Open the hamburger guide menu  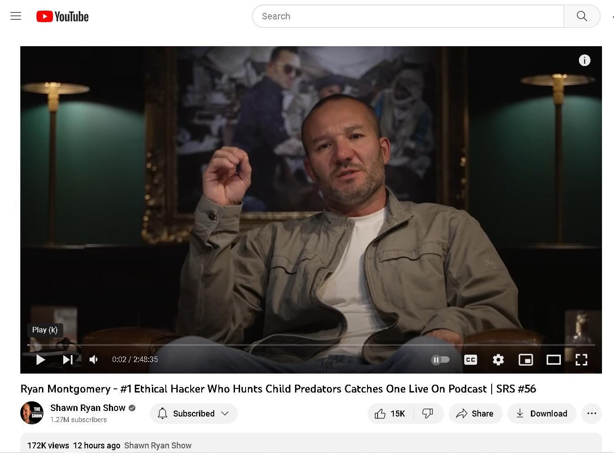tap(16, 16)
